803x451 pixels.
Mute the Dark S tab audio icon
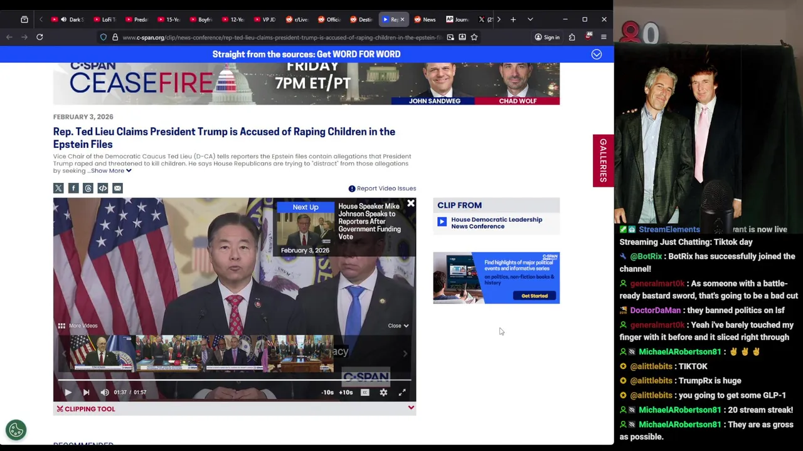coord(63,19)
